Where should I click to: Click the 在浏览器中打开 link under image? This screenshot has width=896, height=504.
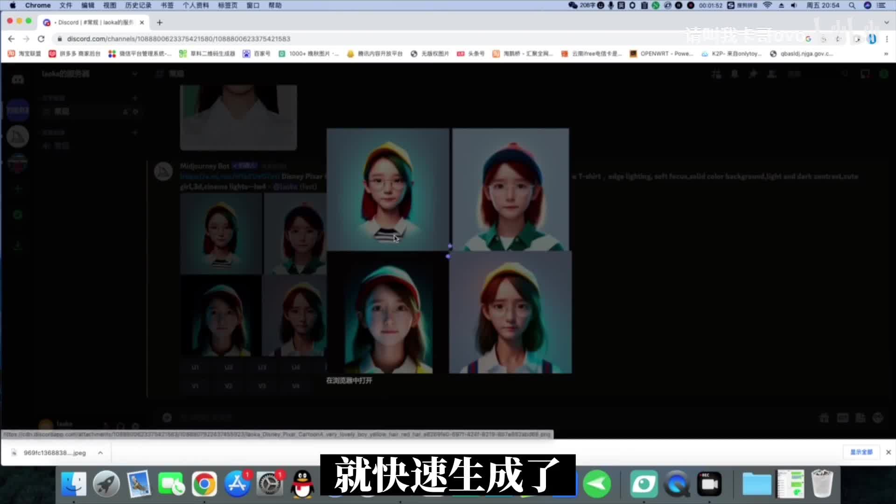click(349, 381)
